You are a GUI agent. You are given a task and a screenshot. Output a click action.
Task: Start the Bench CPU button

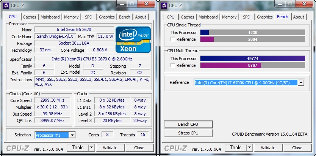(x=188, y=124)
